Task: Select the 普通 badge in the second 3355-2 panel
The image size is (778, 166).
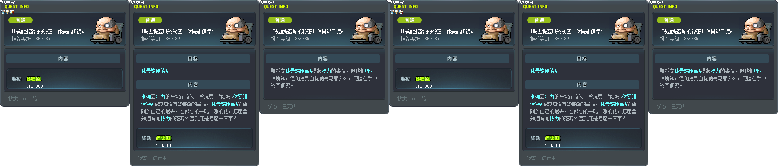Action: (x=668, y=20)
